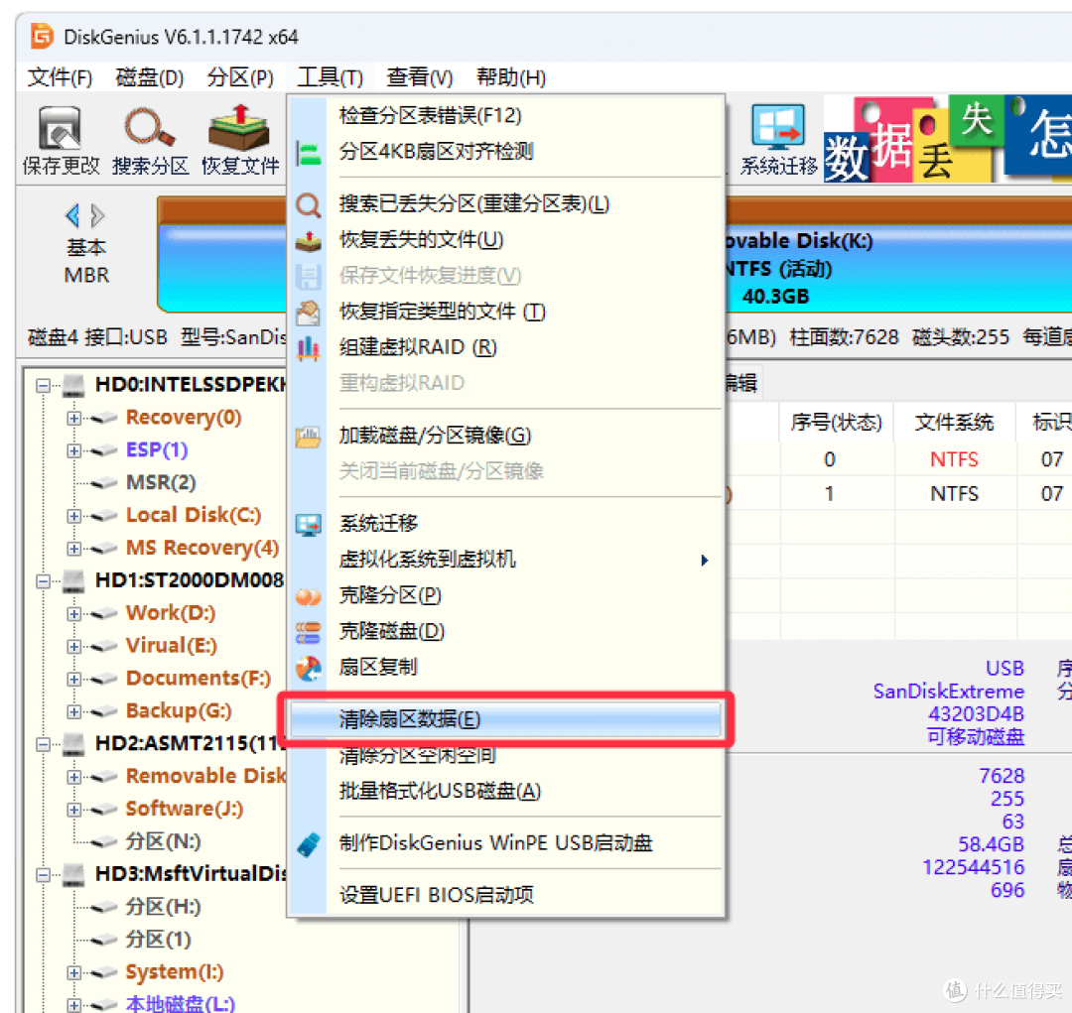Go to next disk with right arrow
The width and height of the screenshot is (1072, 1013).
[97, 216]
